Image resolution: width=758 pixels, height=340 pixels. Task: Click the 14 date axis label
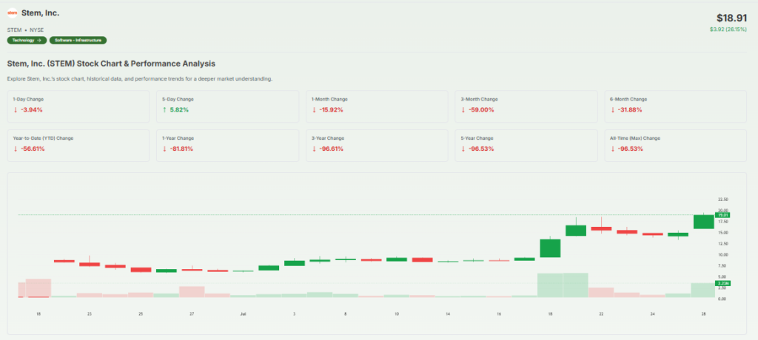click(448, 314)
